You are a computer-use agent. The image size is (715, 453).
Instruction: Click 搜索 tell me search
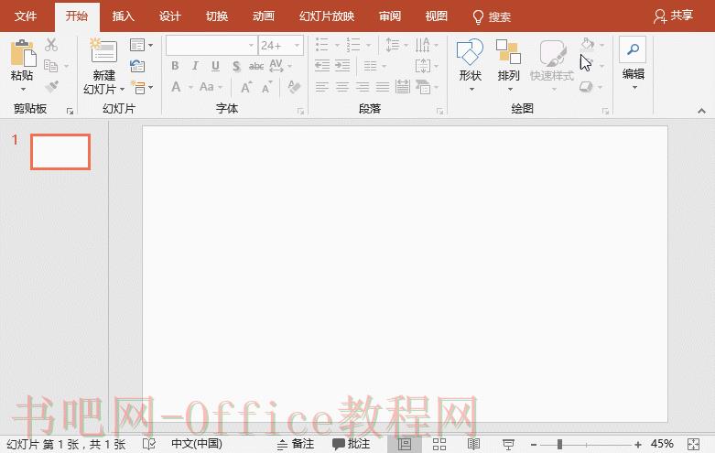tap(492, 16)
